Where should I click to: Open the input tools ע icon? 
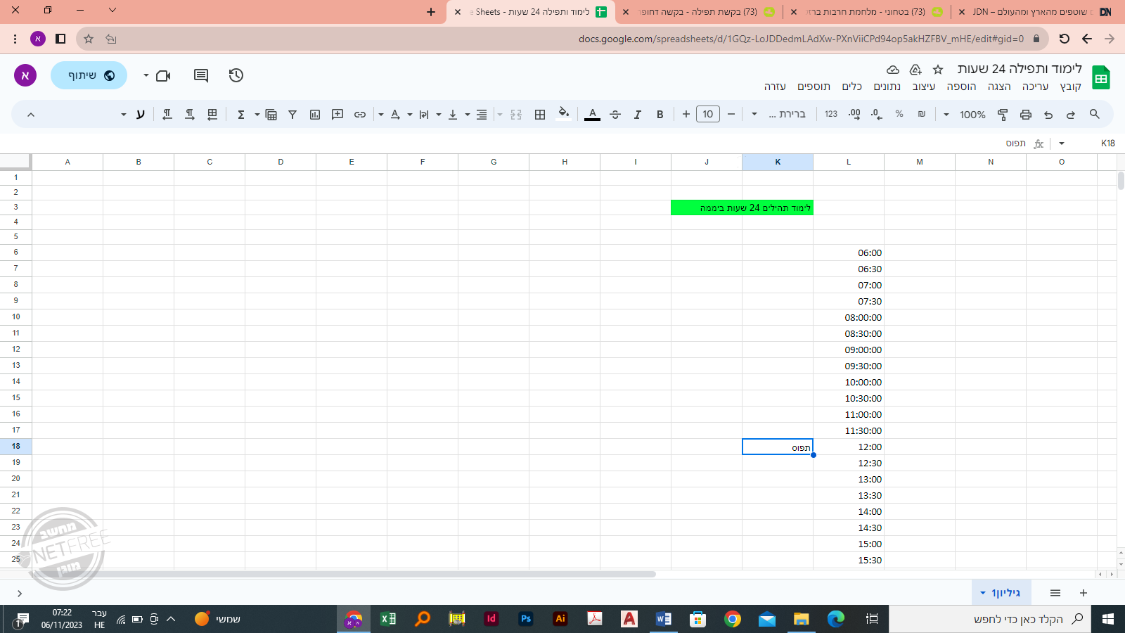140,114
